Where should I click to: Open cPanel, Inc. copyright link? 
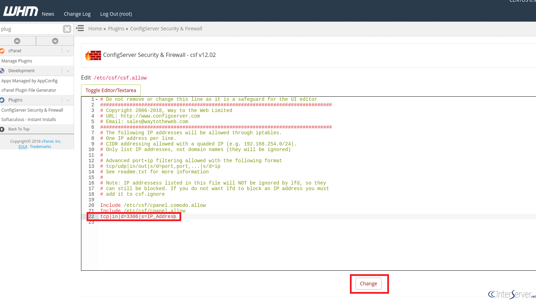pos(52,141)
